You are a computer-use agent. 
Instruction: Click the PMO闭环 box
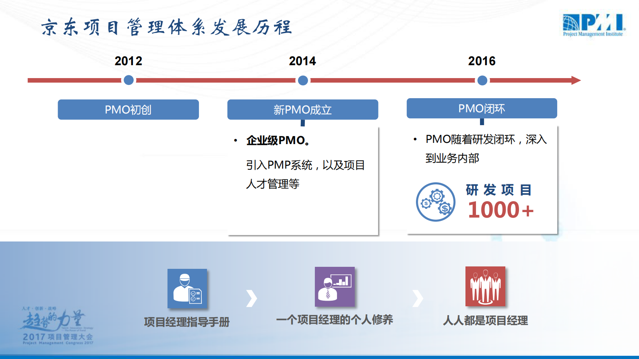click(x=482, y=108)
